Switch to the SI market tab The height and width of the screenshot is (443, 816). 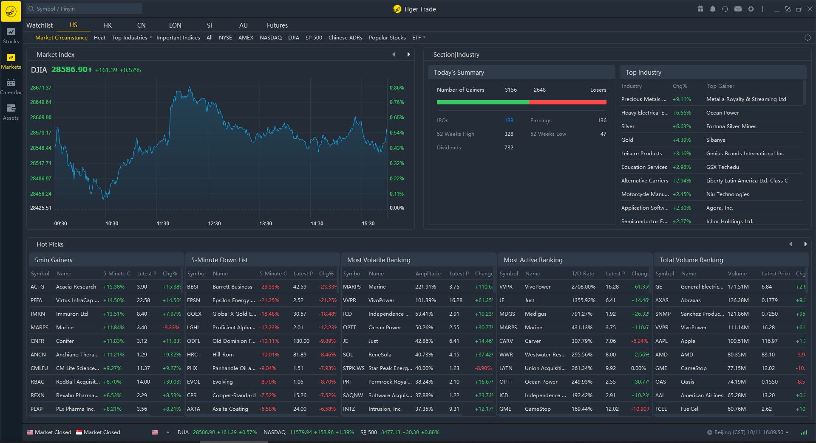tap(210, 25)
